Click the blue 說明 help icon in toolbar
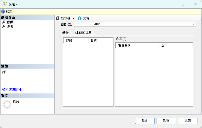 pyautogui.click(x=80, y=18)
